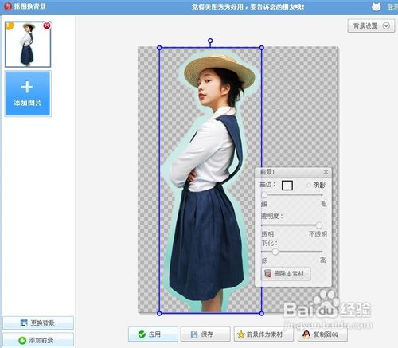Click the 透明度 opacity slider handle
Screen dimensions: 398x348
tap(319, 225)
